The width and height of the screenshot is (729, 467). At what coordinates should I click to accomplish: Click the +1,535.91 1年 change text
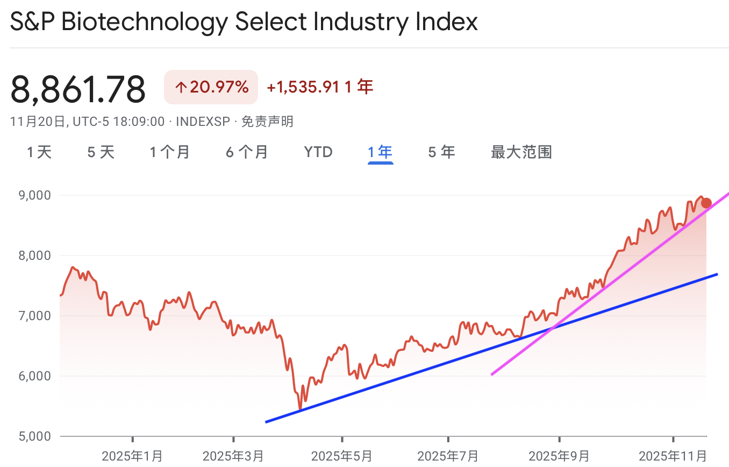[x=320, y=87]
